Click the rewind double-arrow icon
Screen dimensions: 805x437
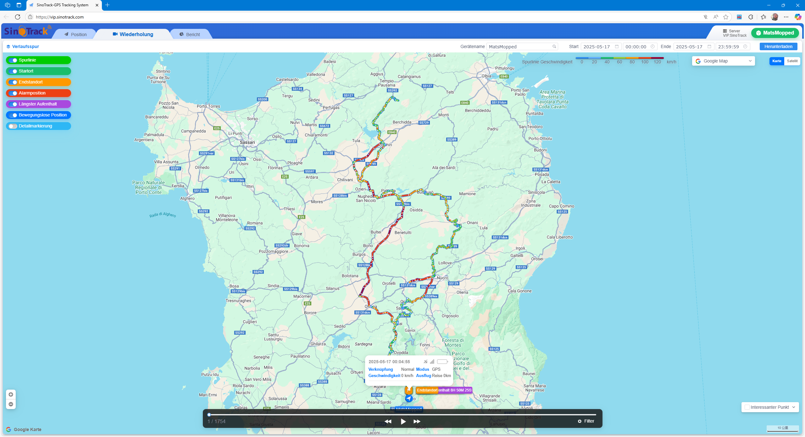pyautogui.click(x=388, y=421)
